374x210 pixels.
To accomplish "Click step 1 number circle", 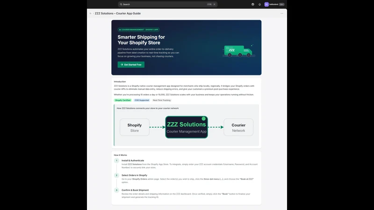I will coord(116,161).
